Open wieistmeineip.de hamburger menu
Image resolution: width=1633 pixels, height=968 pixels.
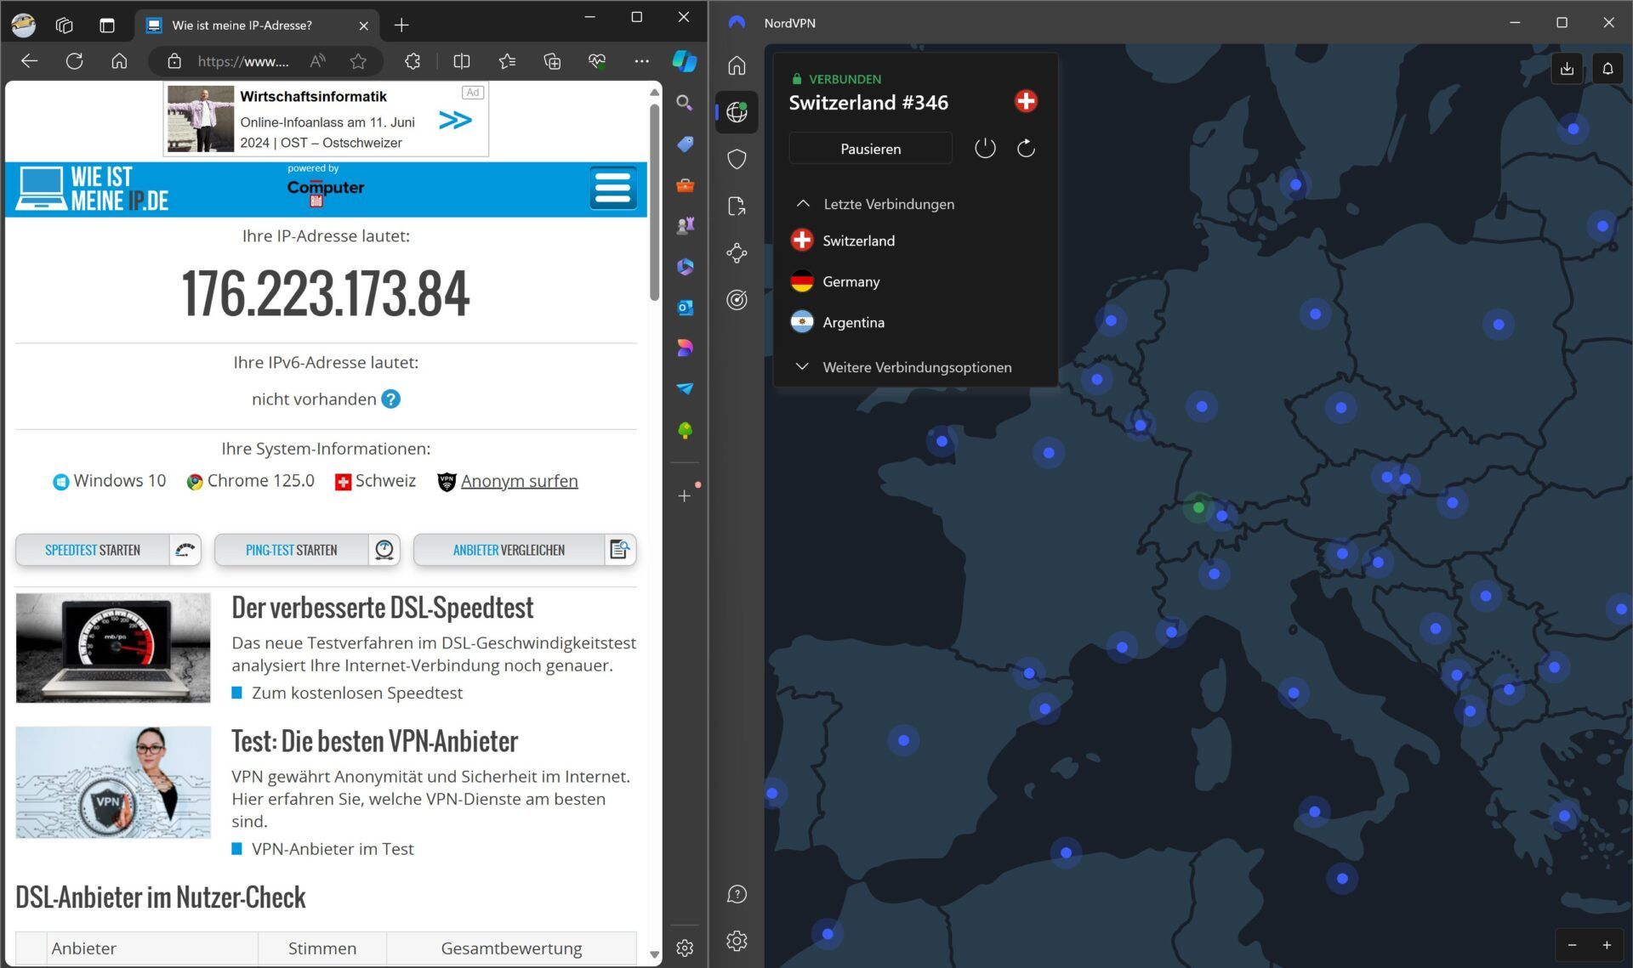coord(612,188)
